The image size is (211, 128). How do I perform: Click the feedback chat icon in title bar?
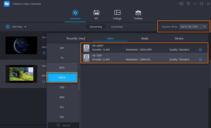pos(181,4)
